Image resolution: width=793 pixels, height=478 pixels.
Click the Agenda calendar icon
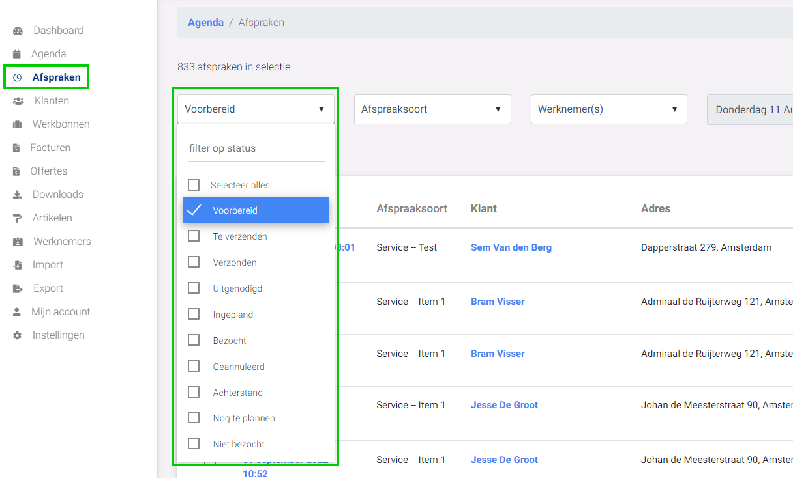17,54
